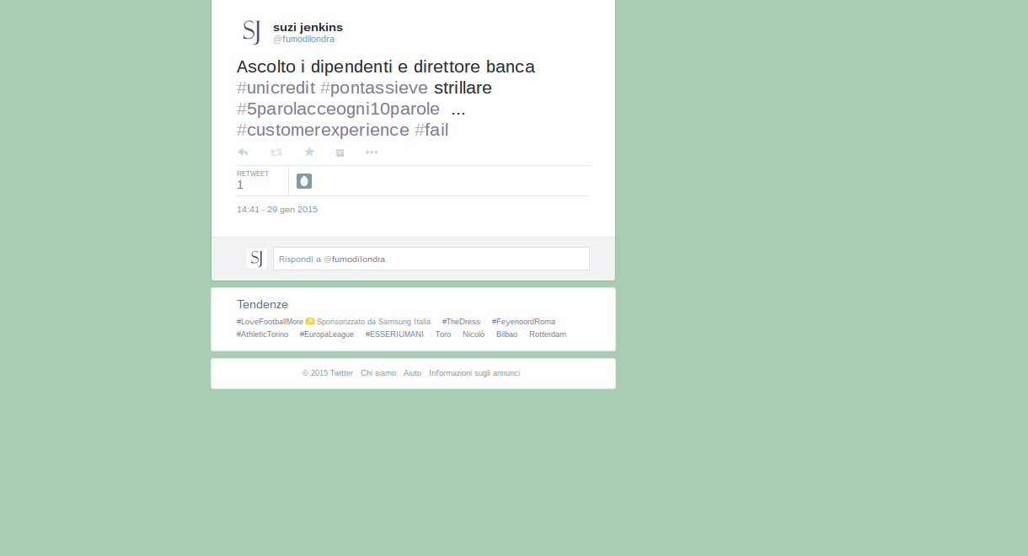Open the three-dots more options menu
This screenshot has width=1028, height=556.
point(372,152)
